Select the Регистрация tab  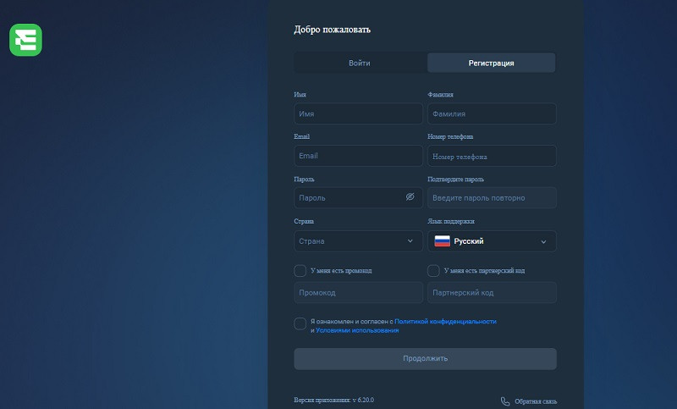[492, 63]
